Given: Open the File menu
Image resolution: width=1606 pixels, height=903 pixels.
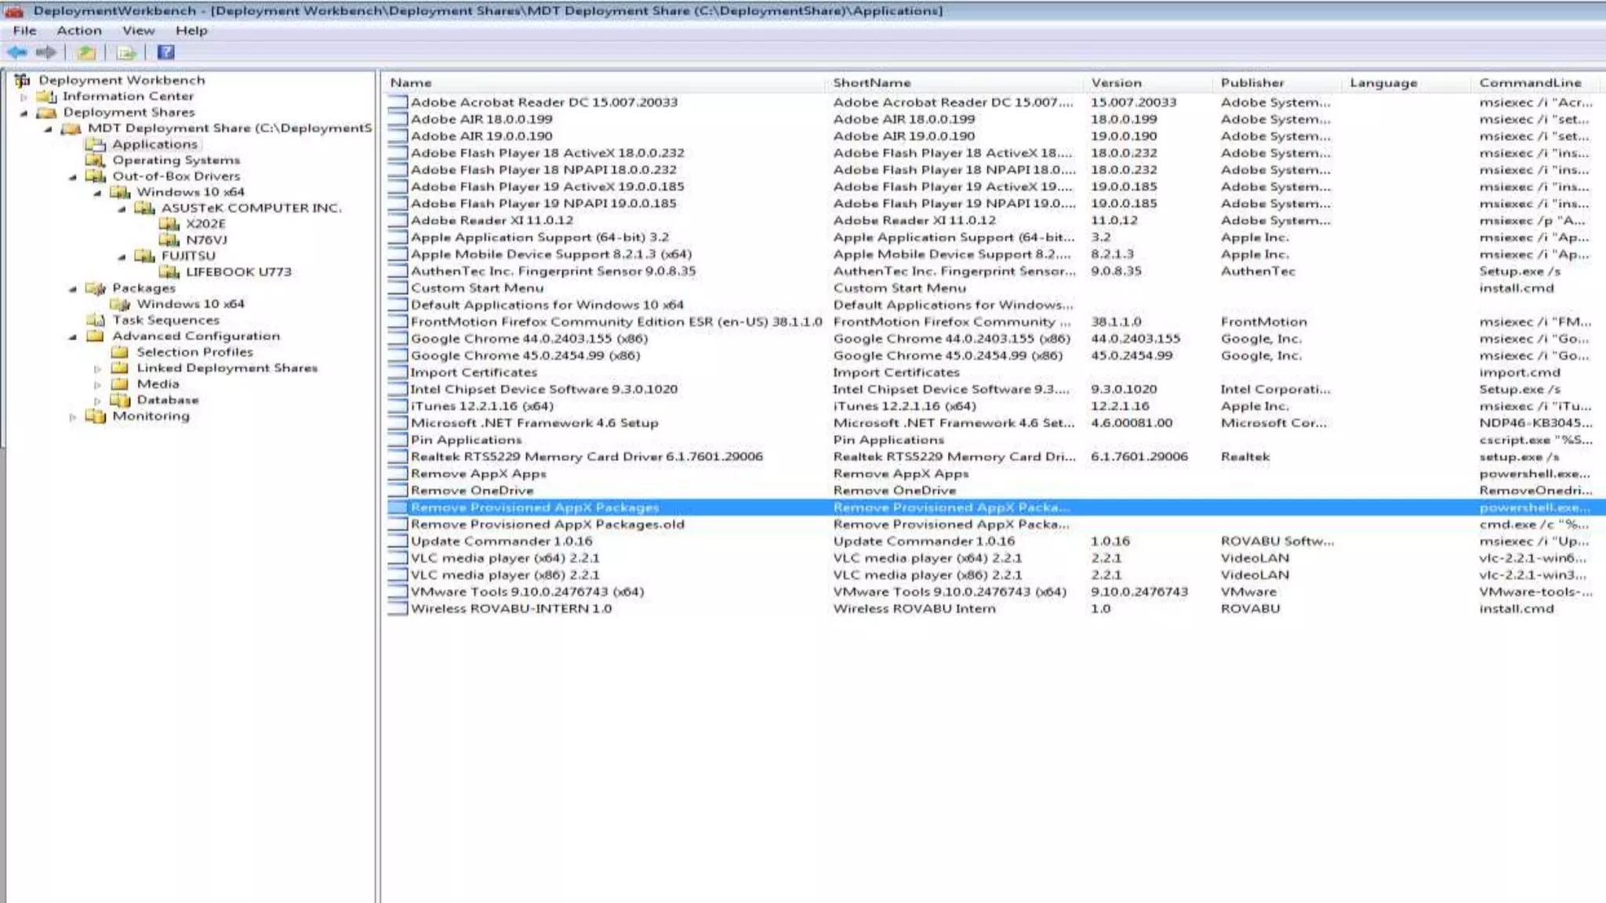Looking at the screenshot, I should click(24, 31).
